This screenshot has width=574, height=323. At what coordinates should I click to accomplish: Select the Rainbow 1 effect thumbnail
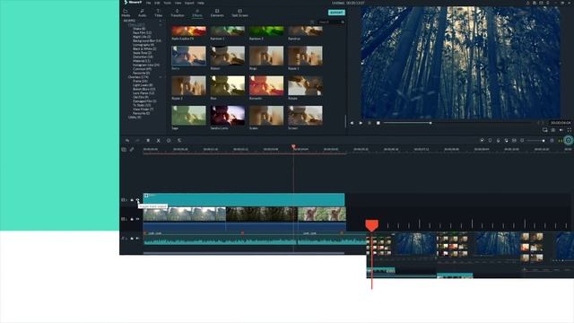pos(227,31)
